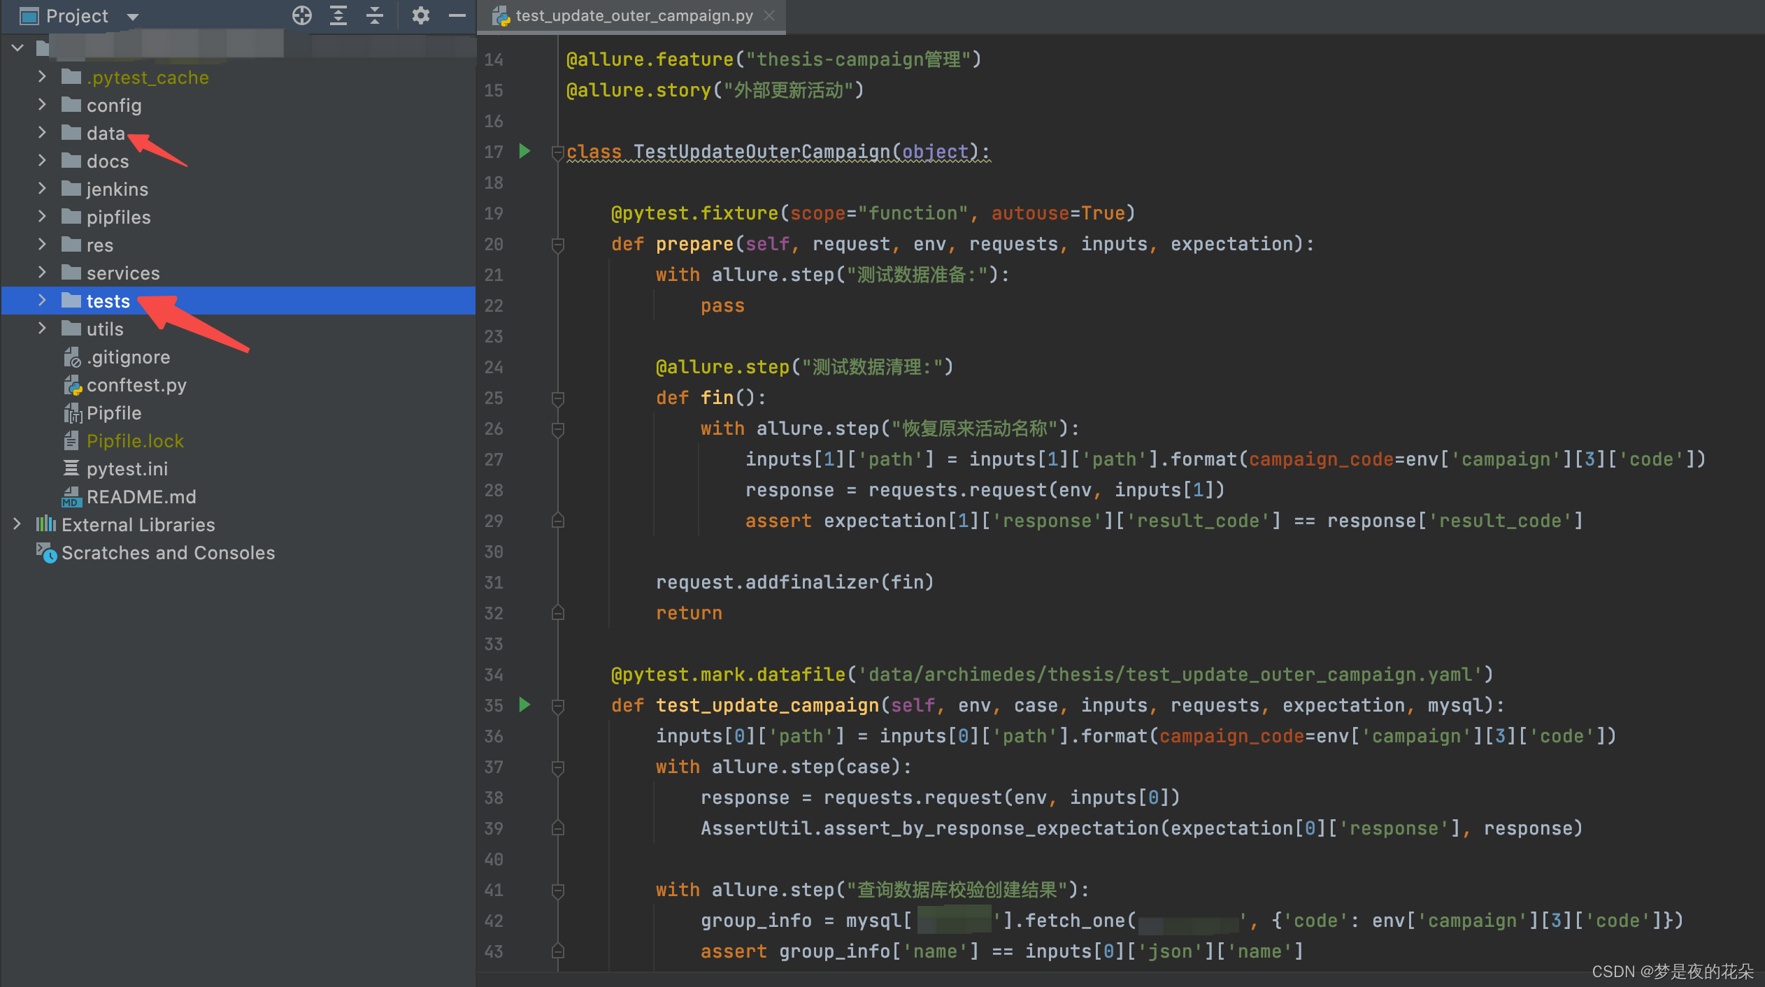The width and height of the screenshot is (1765, 987).
Task: Click the conftest.py Python file icon
Action: coord(72,385)
